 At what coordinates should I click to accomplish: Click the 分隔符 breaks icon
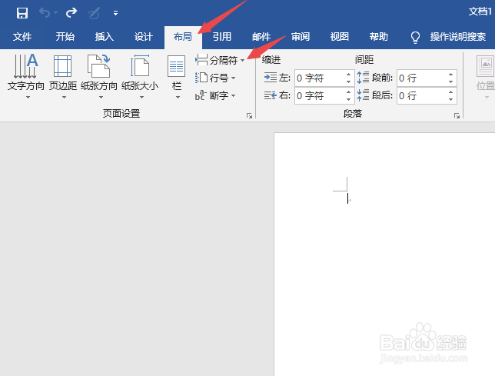[x=201, y=60]
